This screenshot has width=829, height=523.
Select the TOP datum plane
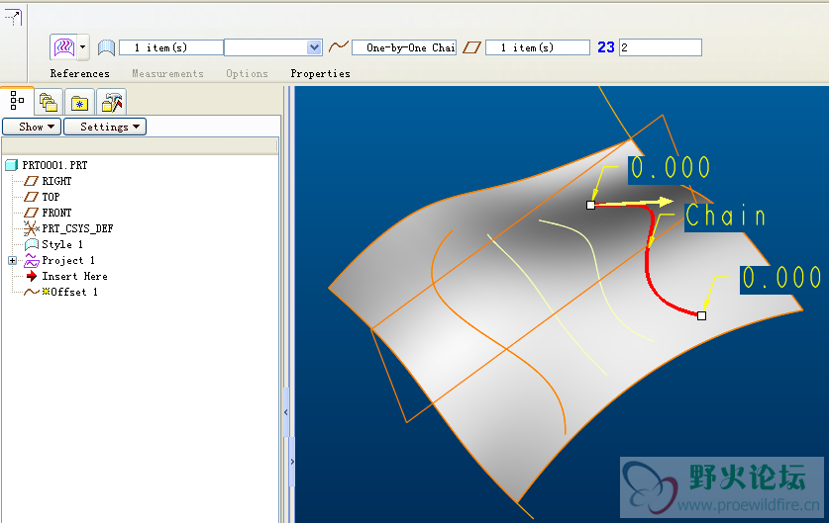pos(51,197)
